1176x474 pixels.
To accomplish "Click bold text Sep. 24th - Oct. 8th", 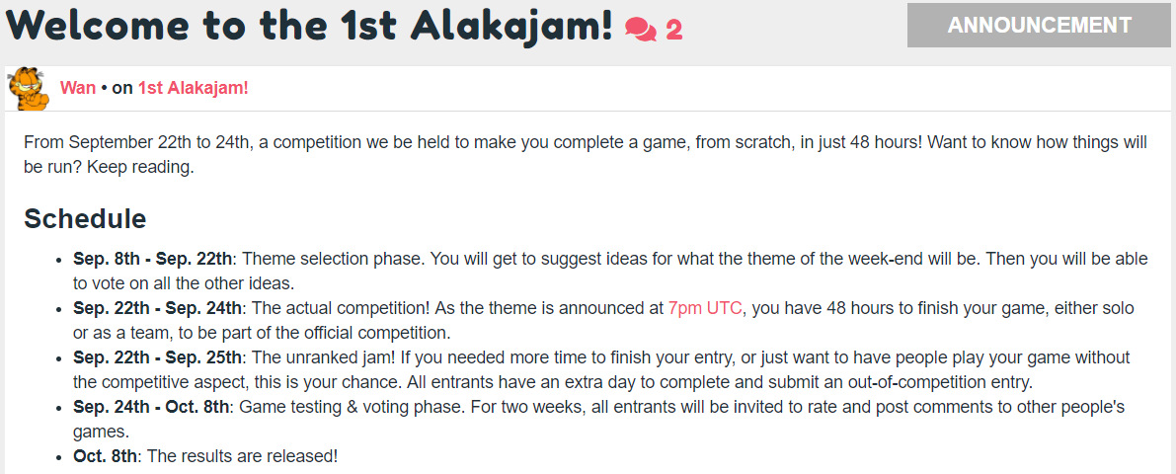I will 153,407.
